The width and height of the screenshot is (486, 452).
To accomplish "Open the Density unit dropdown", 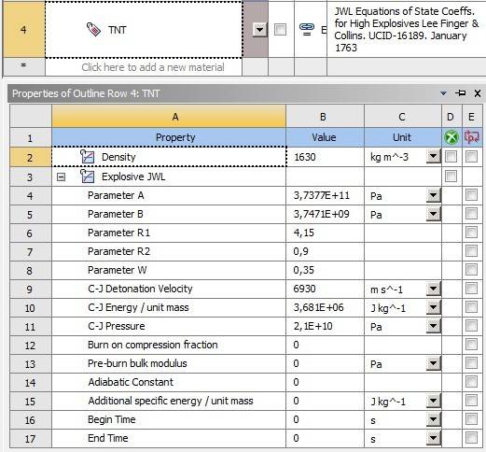I will pos(433,157).
